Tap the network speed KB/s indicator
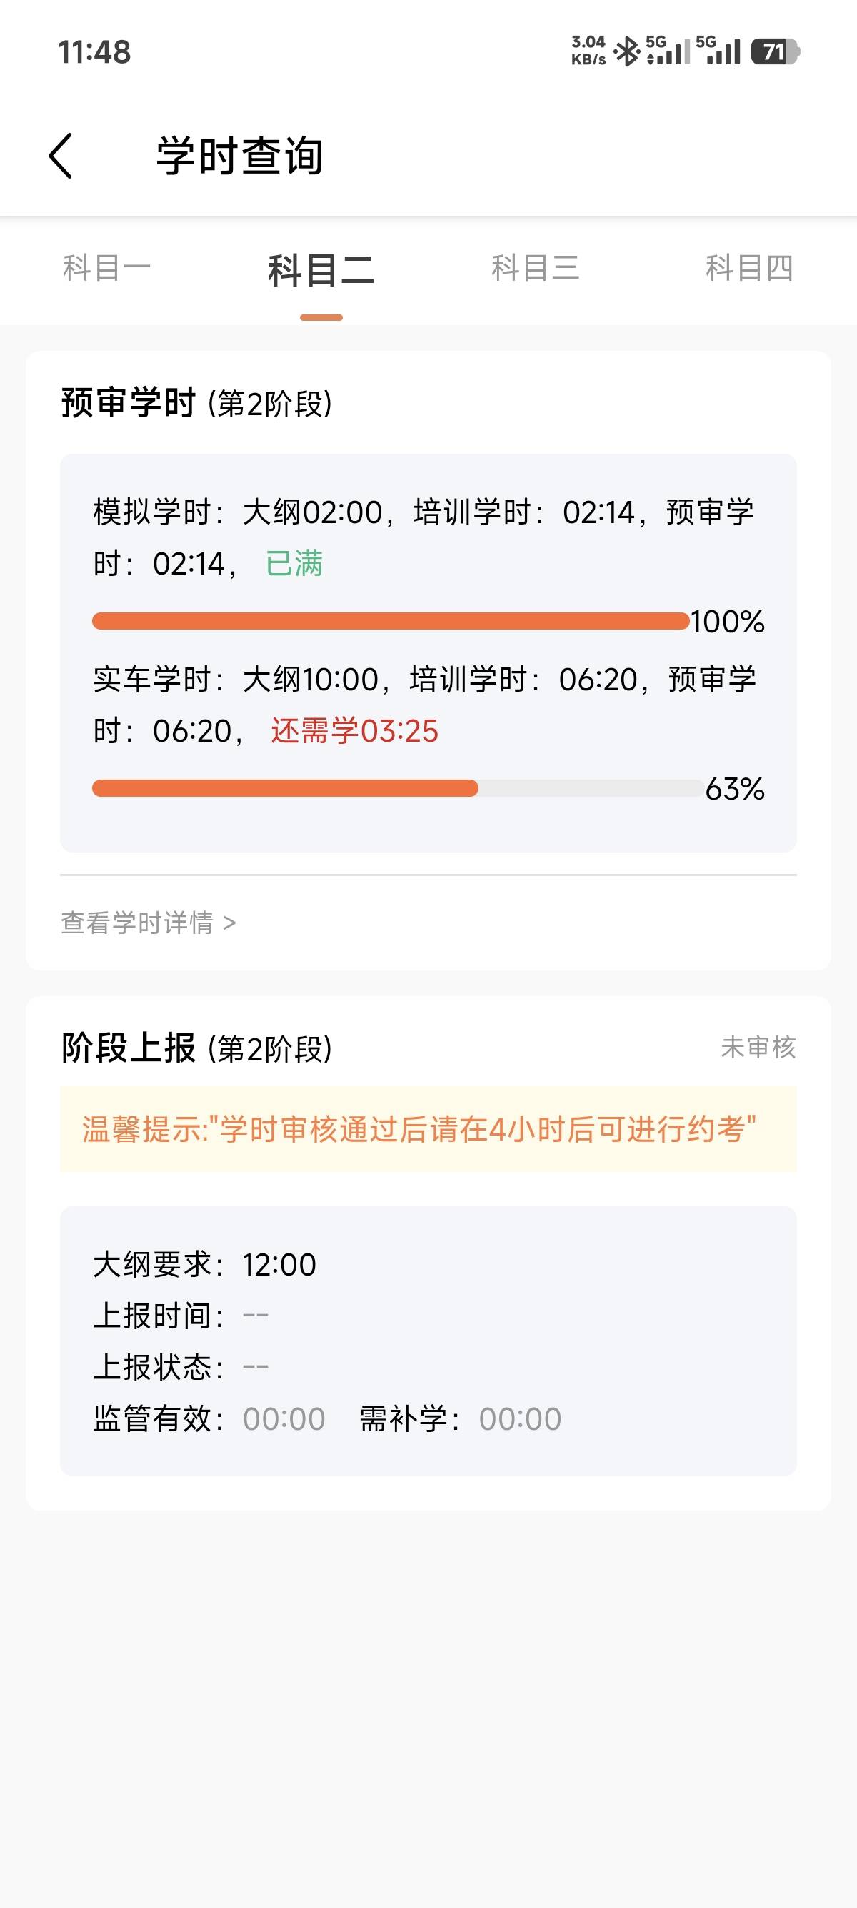This screenshot has height=1908, width=857. click(588, 50)
